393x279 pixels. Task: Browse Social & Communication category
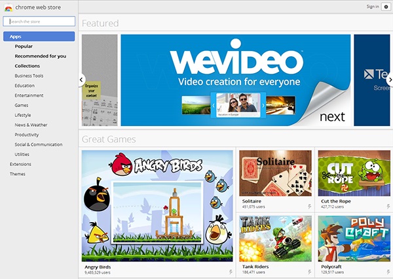[x=39, y=144]
